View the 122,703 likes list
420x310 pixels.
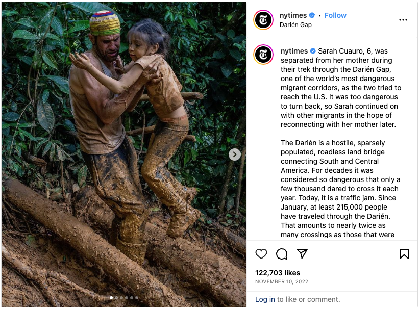click(x=278, y=273)
